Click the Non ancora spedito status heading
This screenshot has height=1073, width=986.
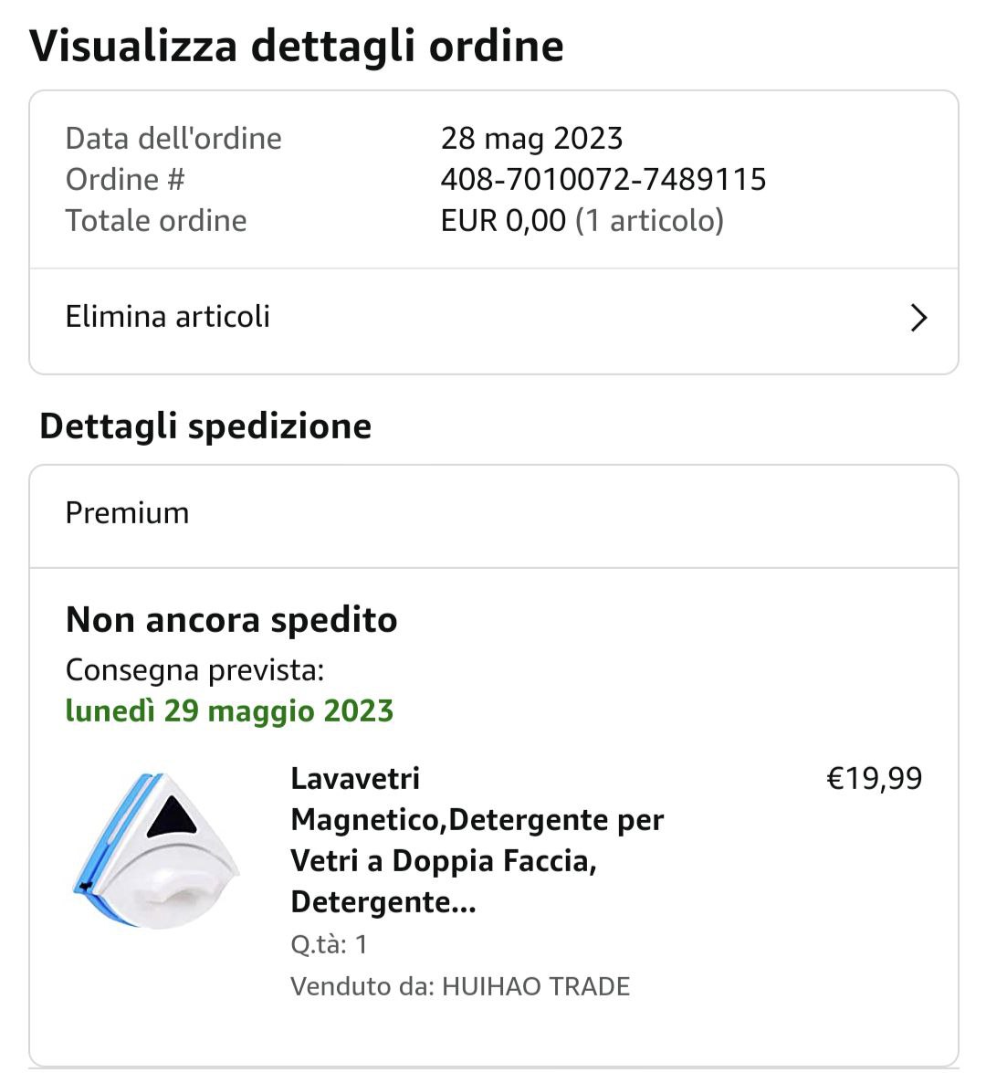point(231,620)
